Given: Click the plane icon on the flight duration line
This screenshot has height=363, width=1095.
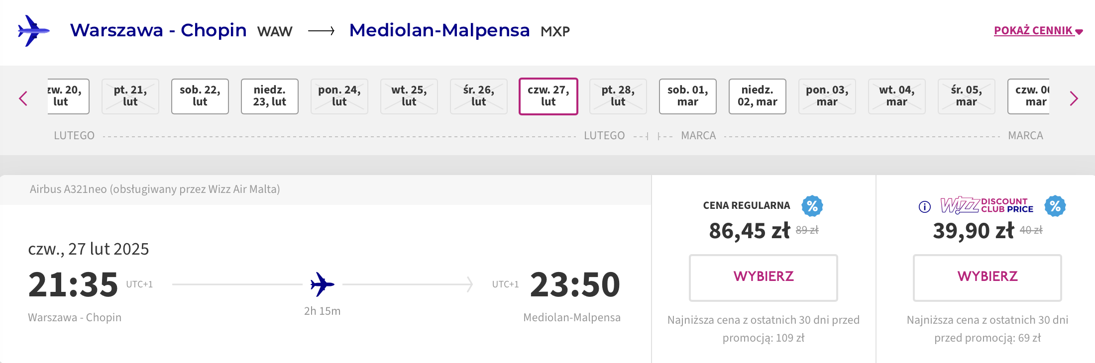Looking at the screenshot, I should click(322, 284).
